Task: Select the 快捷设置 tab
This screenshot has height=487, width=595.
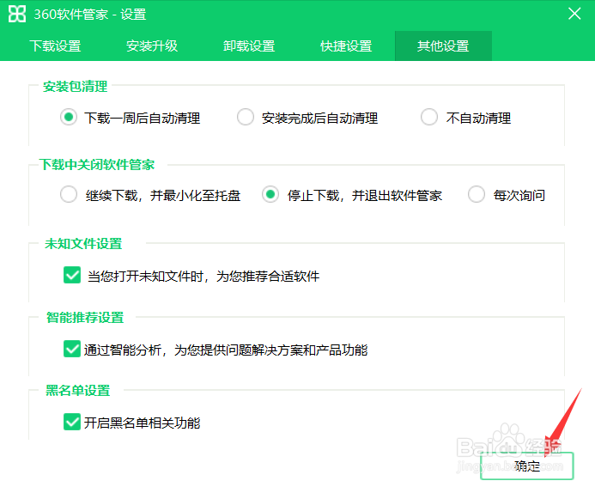Action: pos(346,46)
